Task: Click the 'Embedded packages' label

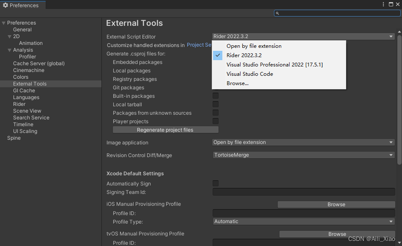Action: 137,62
